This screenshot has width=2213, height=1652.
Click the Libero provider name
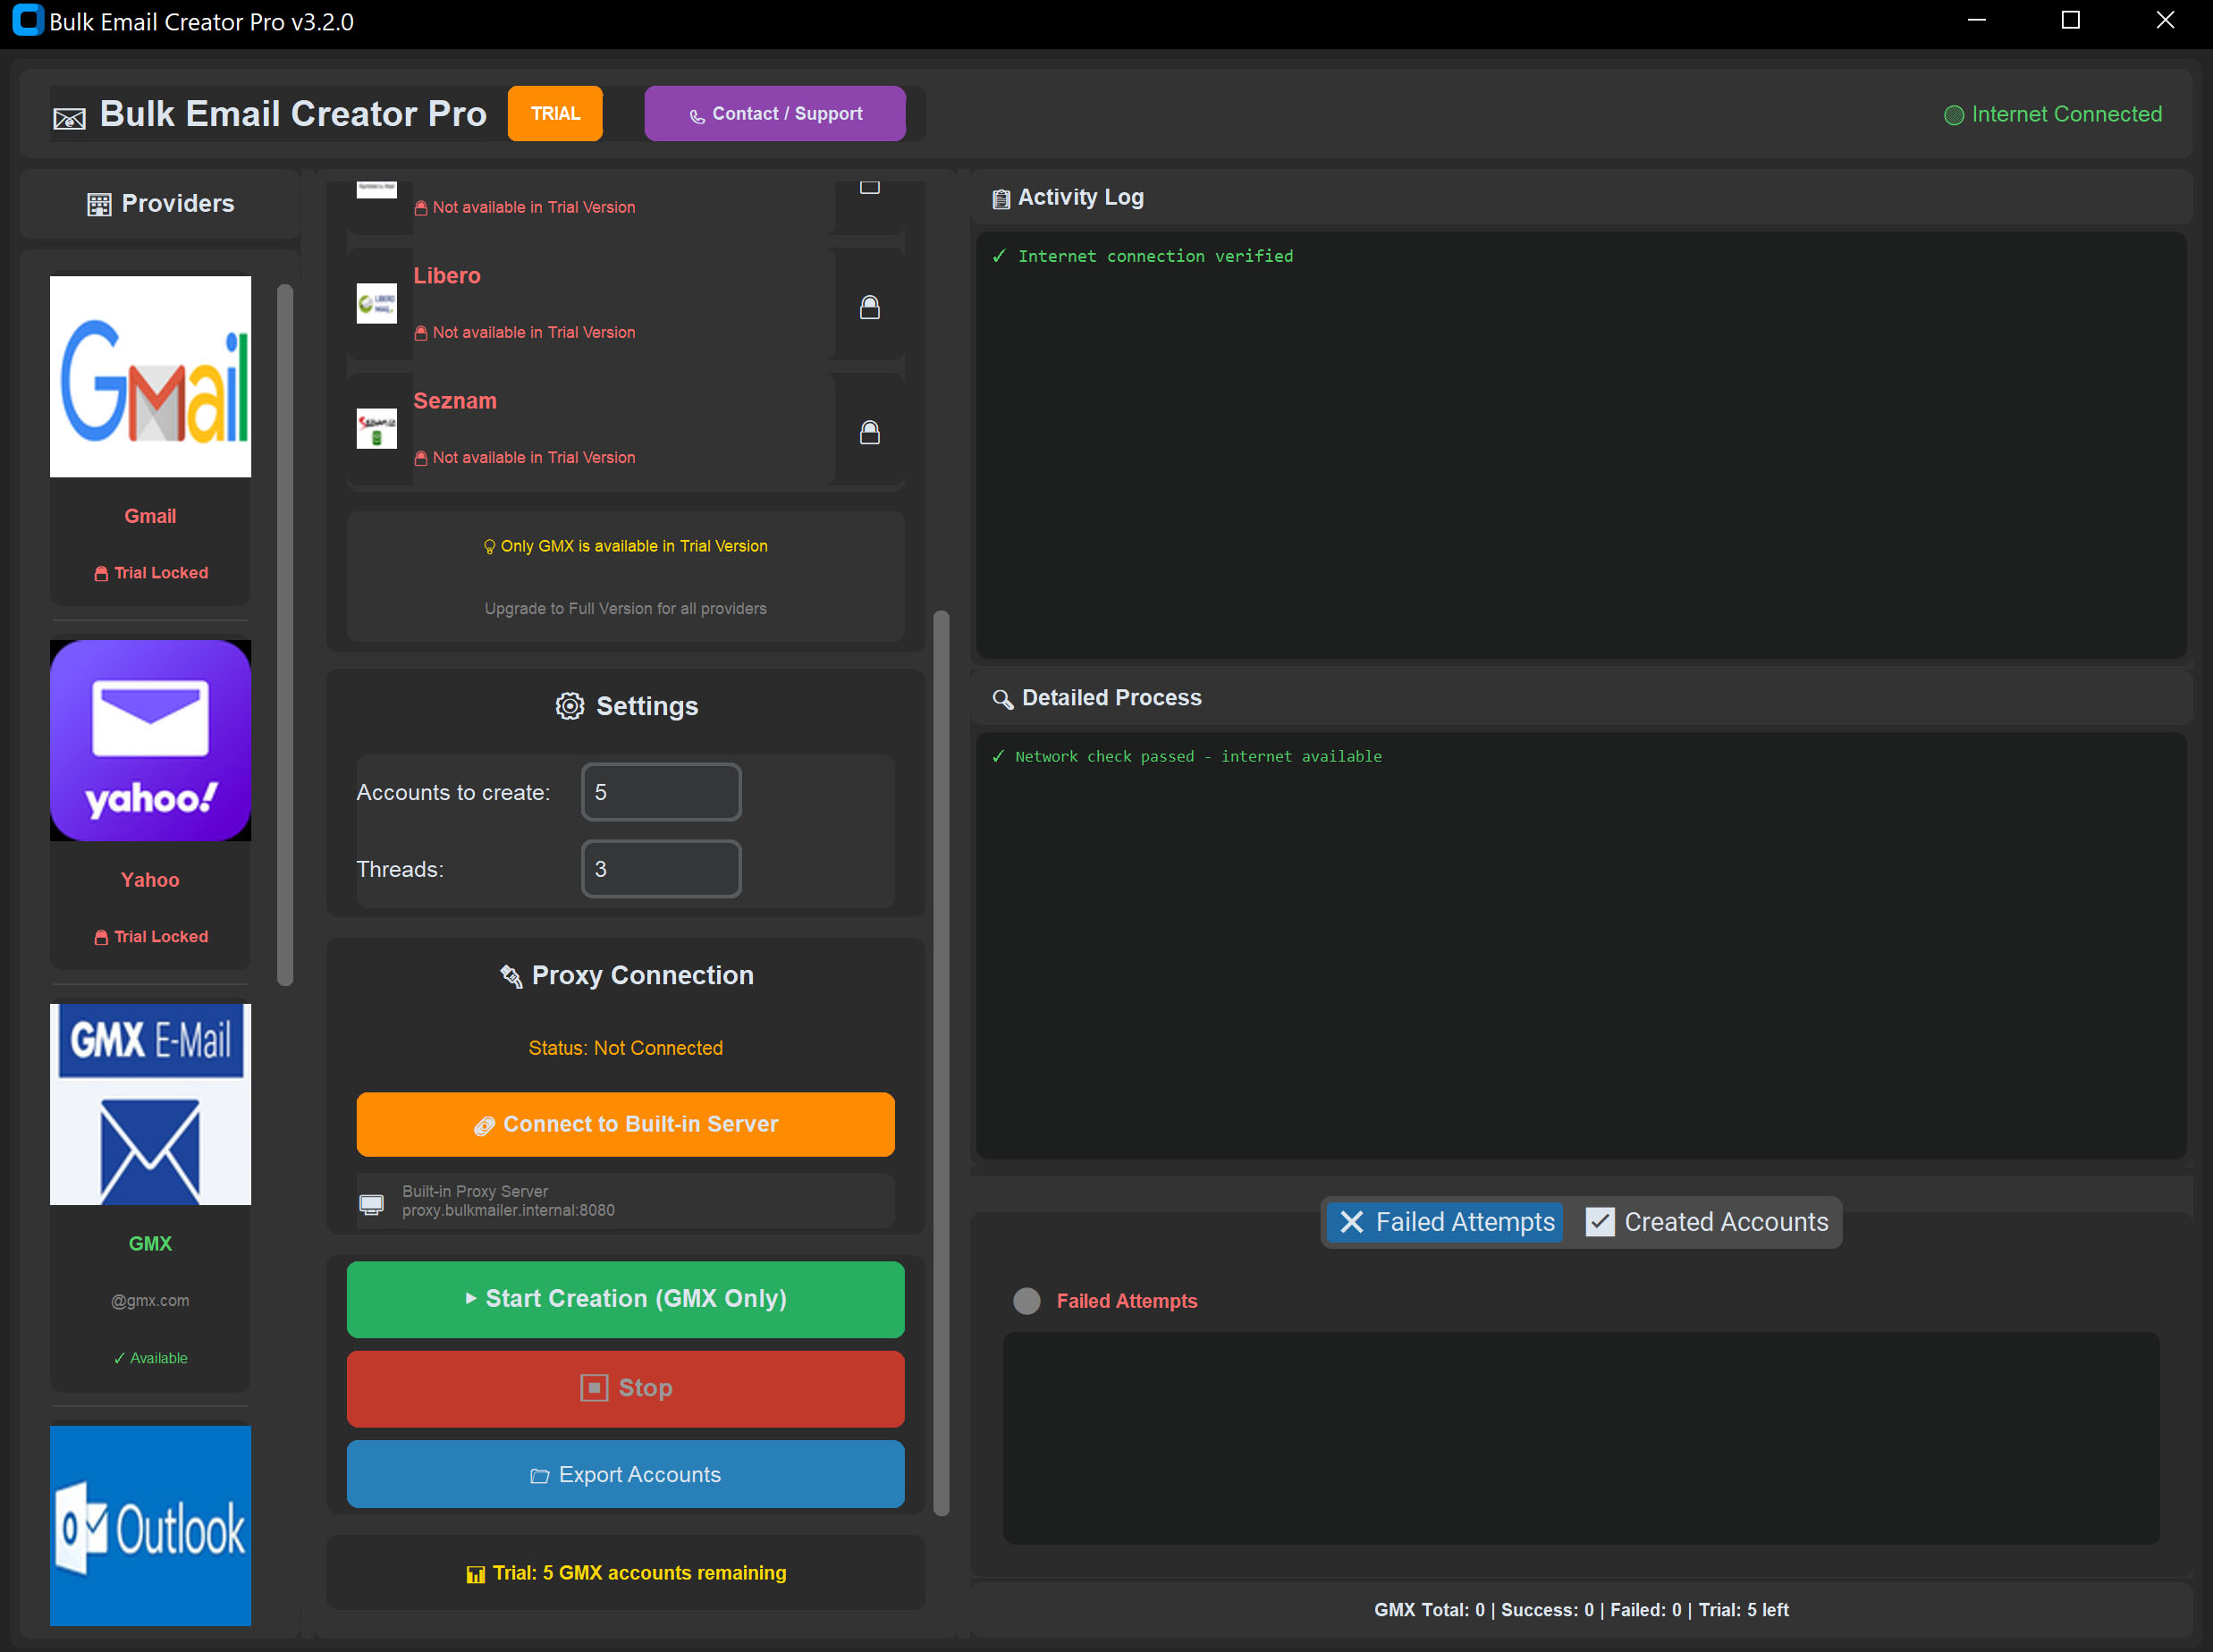pos(446,275)
